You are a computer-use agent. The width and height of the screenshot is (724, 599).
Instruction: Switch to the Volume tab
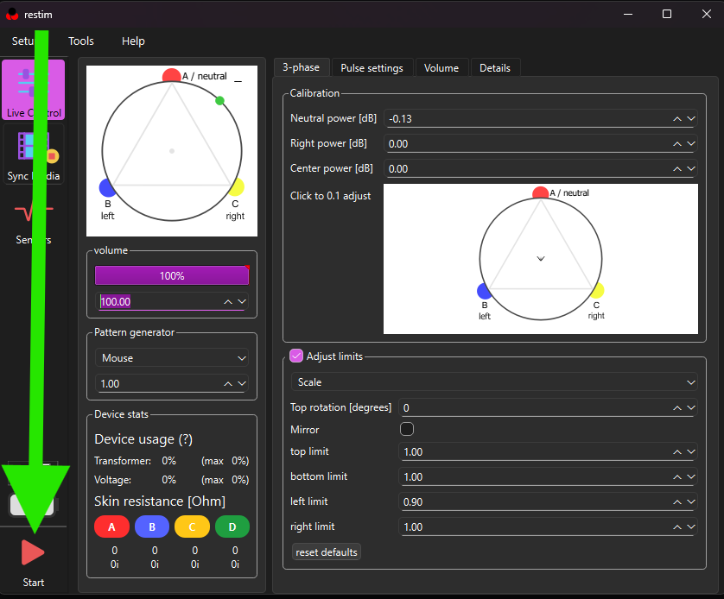pyautogui.click(x=441, y=68)
